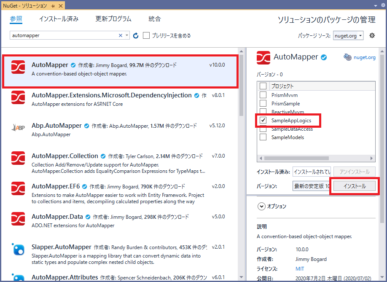Click the globe icon beside nuget.org link
Image resolution: width=387 pixels, height=282 pixels.
click(x=347, y=57)
